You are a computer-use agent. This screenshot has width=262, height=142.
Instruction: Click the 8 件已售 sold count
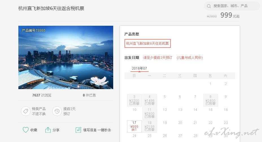point(89,95)
